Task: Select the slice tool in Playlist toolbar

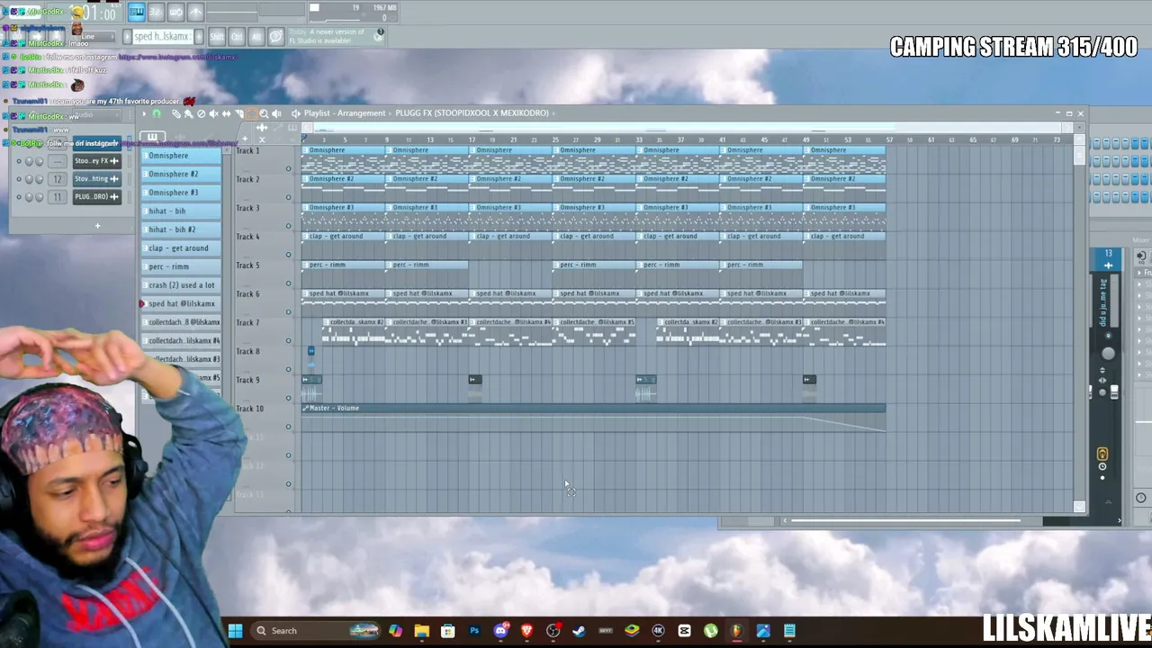Action: 238,113
